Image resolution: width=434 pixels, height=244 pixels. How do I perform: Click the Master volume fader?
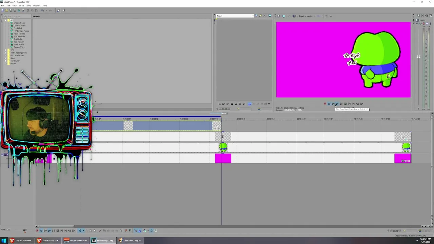(x=418, y=57)
